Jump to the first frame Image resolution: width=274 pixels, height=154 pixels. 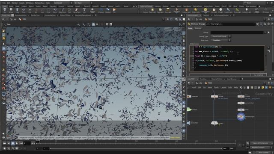(x=4, y=143)
